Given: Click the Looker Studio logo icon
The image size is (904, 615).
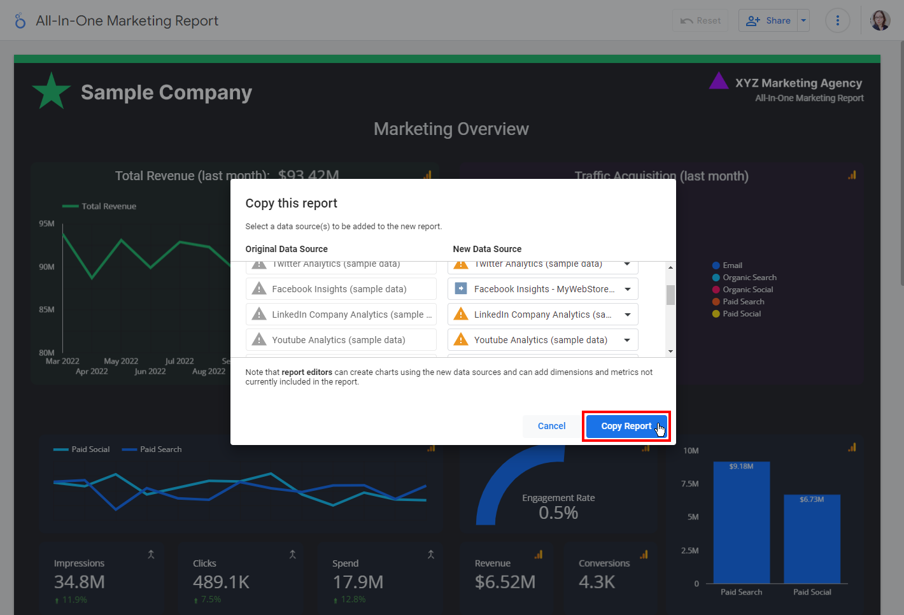Looking at the screenshot, I should [20, 21].
